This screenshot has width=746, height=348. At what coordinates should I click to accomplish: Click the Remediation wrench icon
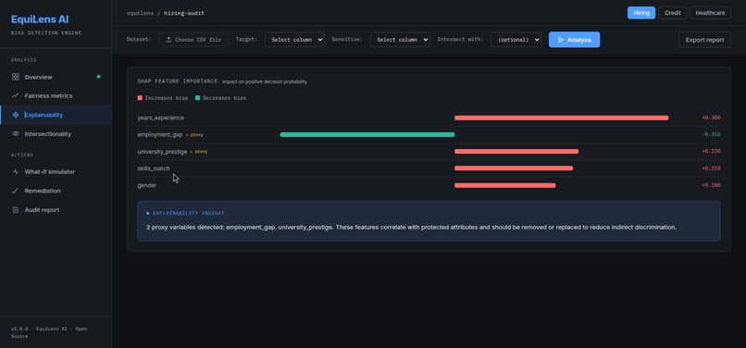16,191
